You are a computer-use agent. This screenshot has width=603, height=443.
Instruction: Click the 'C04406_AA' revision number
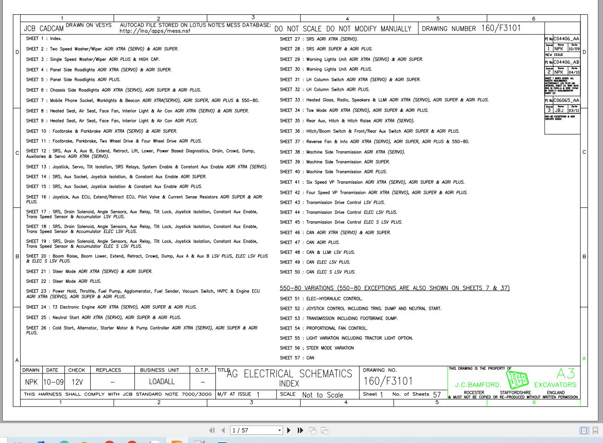(566, 39)
